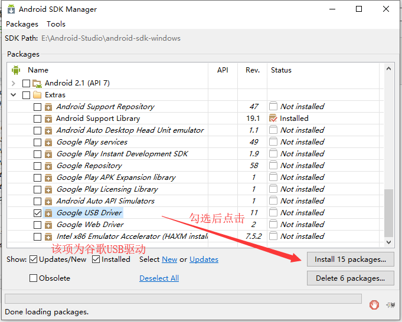Click package icon next to Google Repository

click(x=48, y=166)
